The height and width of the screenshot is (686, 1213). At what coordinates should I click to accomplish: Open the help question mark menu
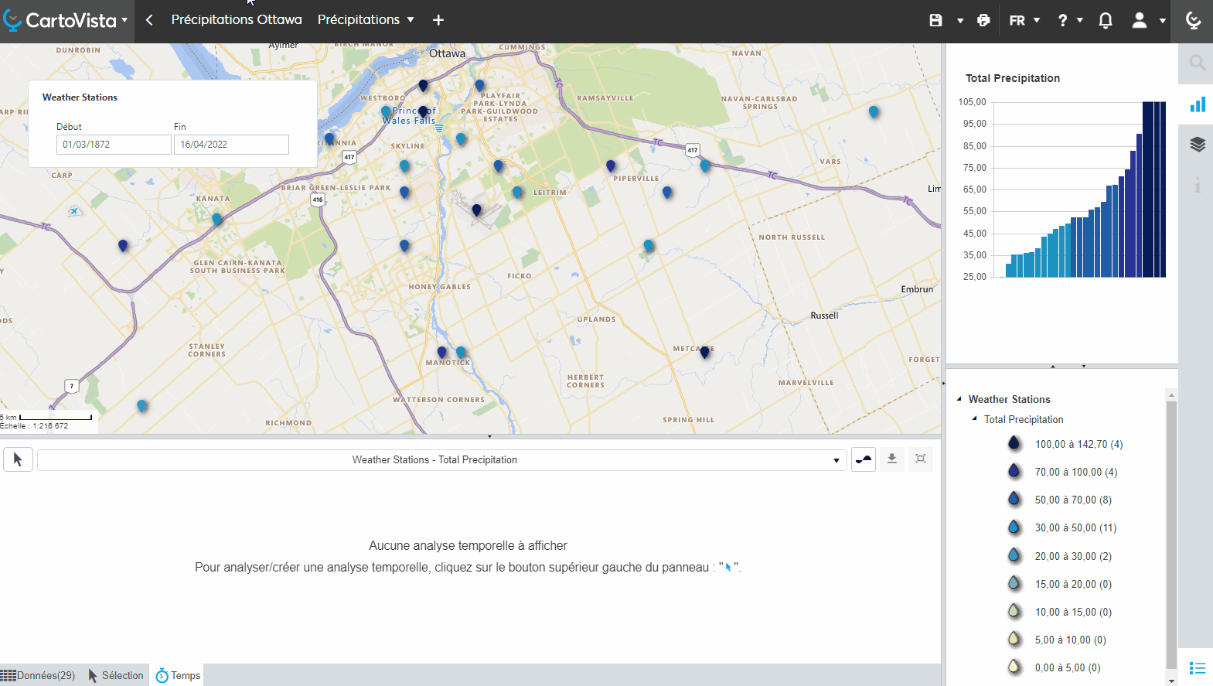point(1070,20)
